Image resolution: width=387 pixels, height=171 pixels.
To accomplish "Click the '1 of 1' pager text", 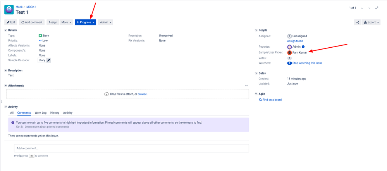I will (353, 8).
